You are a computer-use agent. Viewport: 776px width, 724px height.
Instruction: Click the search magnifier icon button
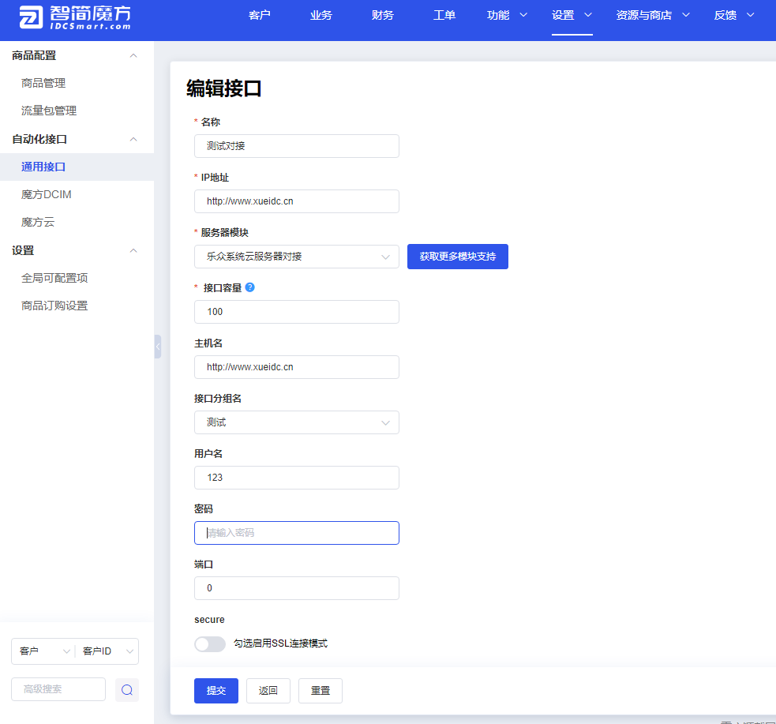pyautogui.click(x=127, y=690)
